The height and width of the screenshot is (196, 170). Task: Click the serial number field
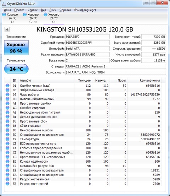point(87,43)
